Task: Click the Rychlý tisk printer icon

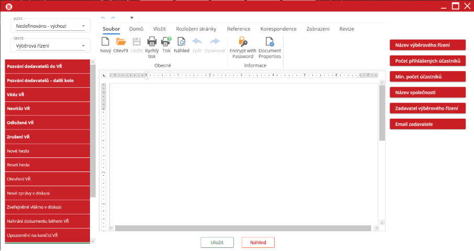Action: pyautogui.click(x=152, y=42)
